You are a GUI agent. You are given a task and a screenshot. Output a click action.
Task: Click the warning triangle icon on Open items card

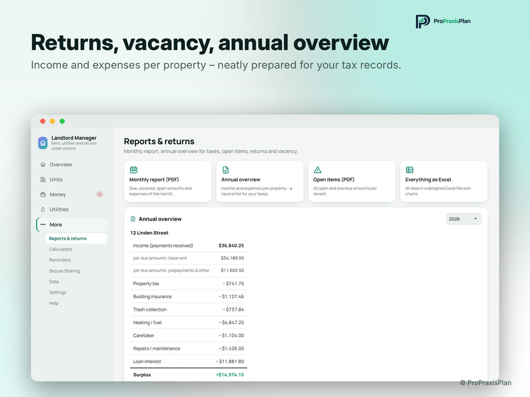pyautogui.click(x=317, y=170)
